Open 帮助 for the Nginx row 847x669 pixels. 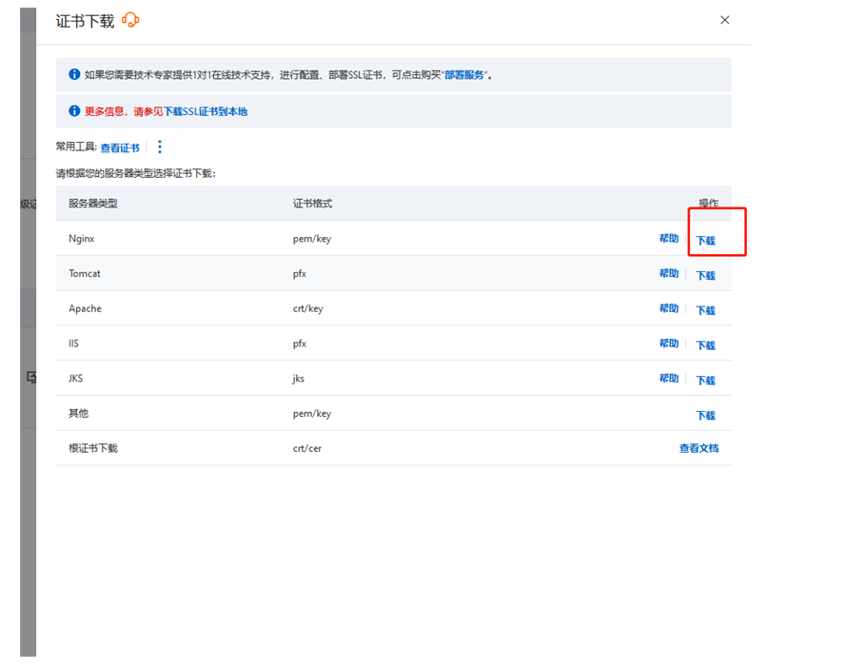point(669,239)
